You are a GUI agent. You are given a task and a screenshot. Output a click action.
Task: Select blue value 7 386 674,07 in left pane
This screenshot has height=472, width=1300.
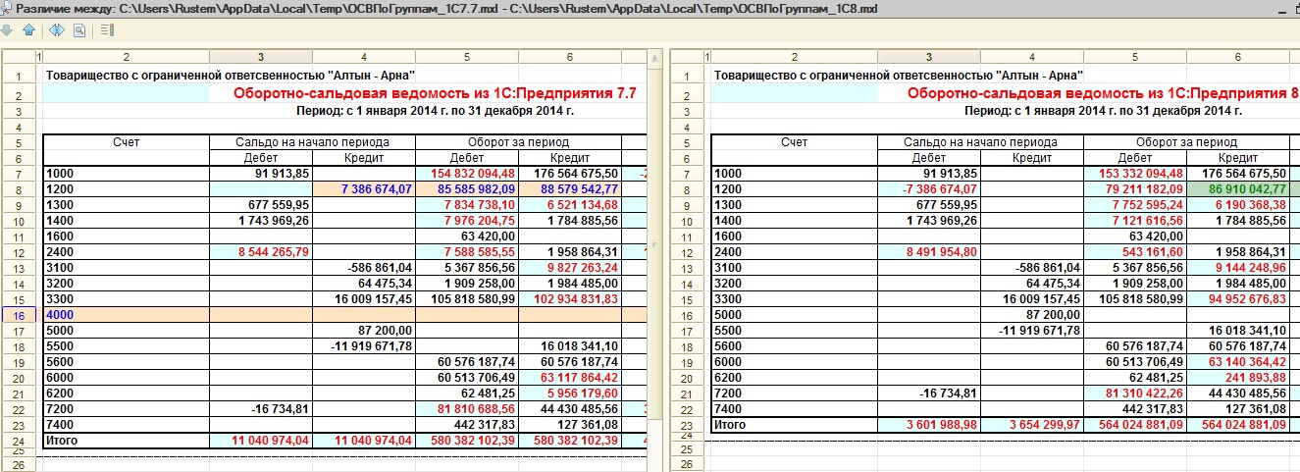coord(363,189)
